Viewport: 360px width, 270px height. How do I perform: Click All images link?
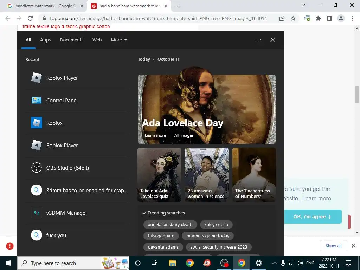[184, 135]
